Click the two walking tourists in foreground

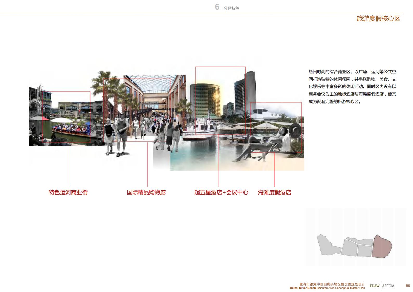(x=117, y=135)
